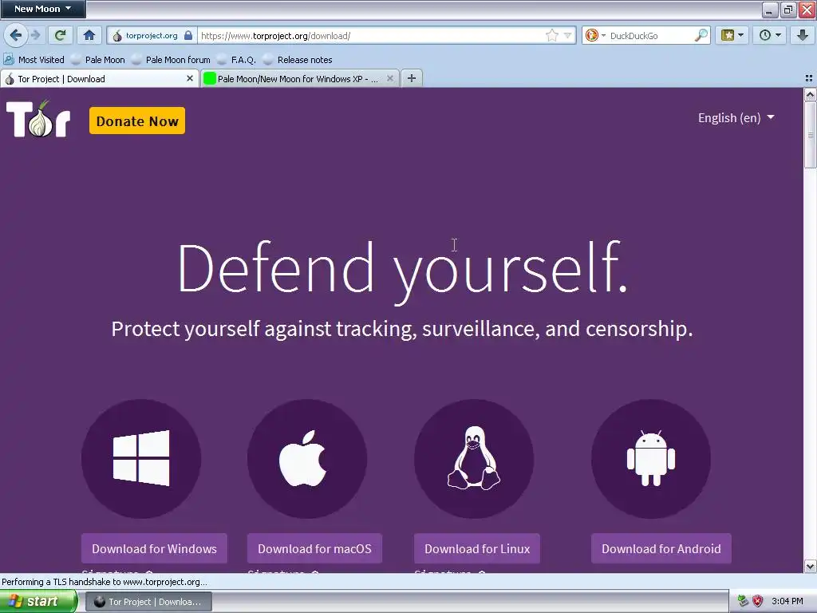Open the New Moon application menu
Viewport: 817px width, 613px height.
[x=43, y=9]
